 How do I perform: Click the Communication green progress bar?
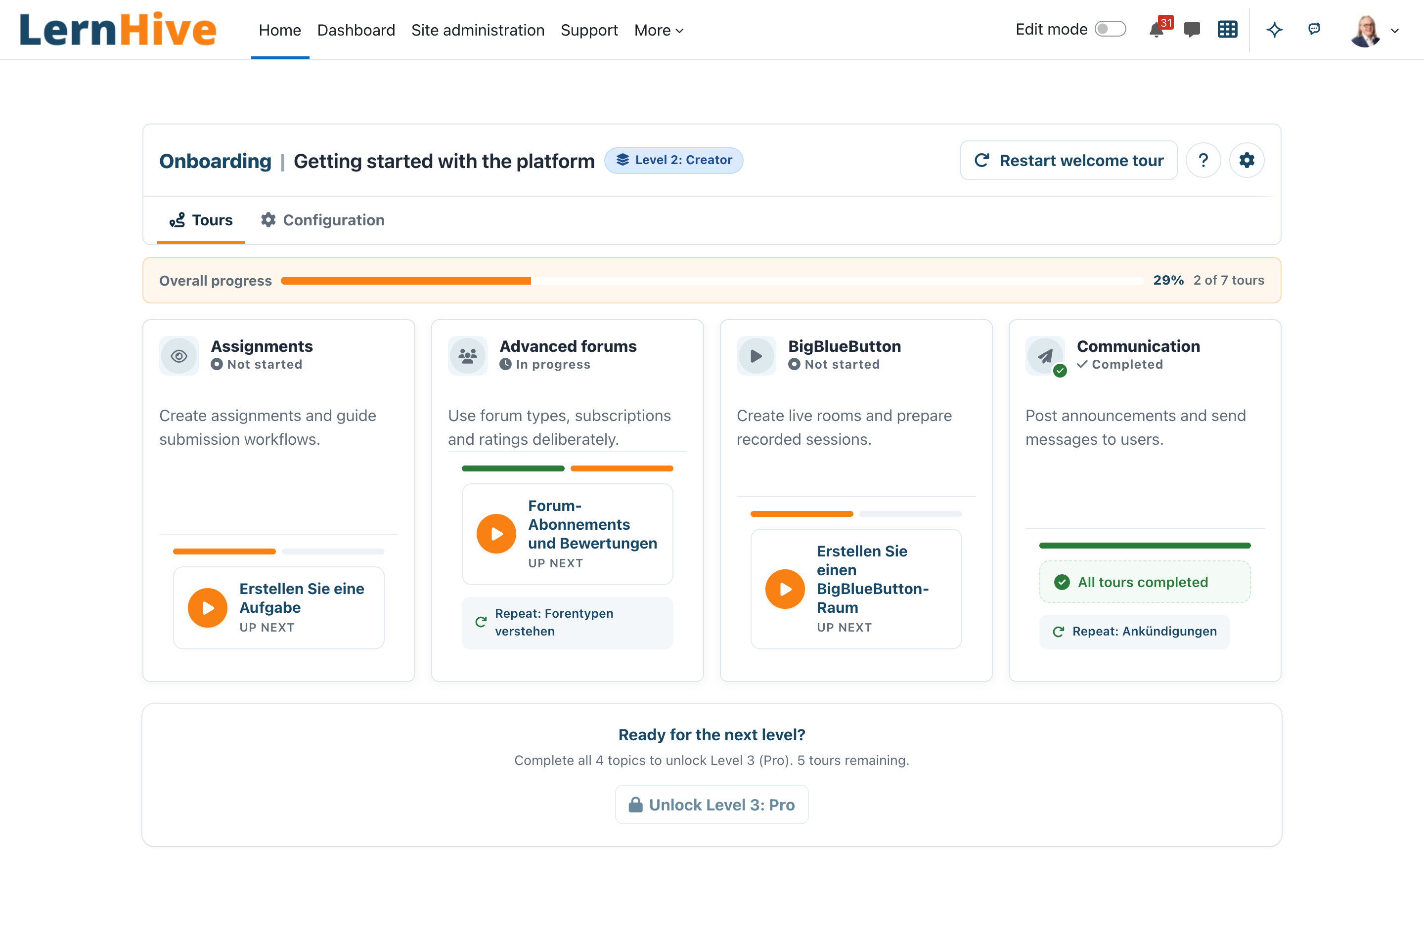click(x=1145, y=546)
